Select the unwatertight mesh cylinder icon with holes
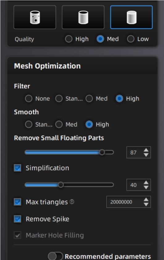 click(x=35, y=17)
